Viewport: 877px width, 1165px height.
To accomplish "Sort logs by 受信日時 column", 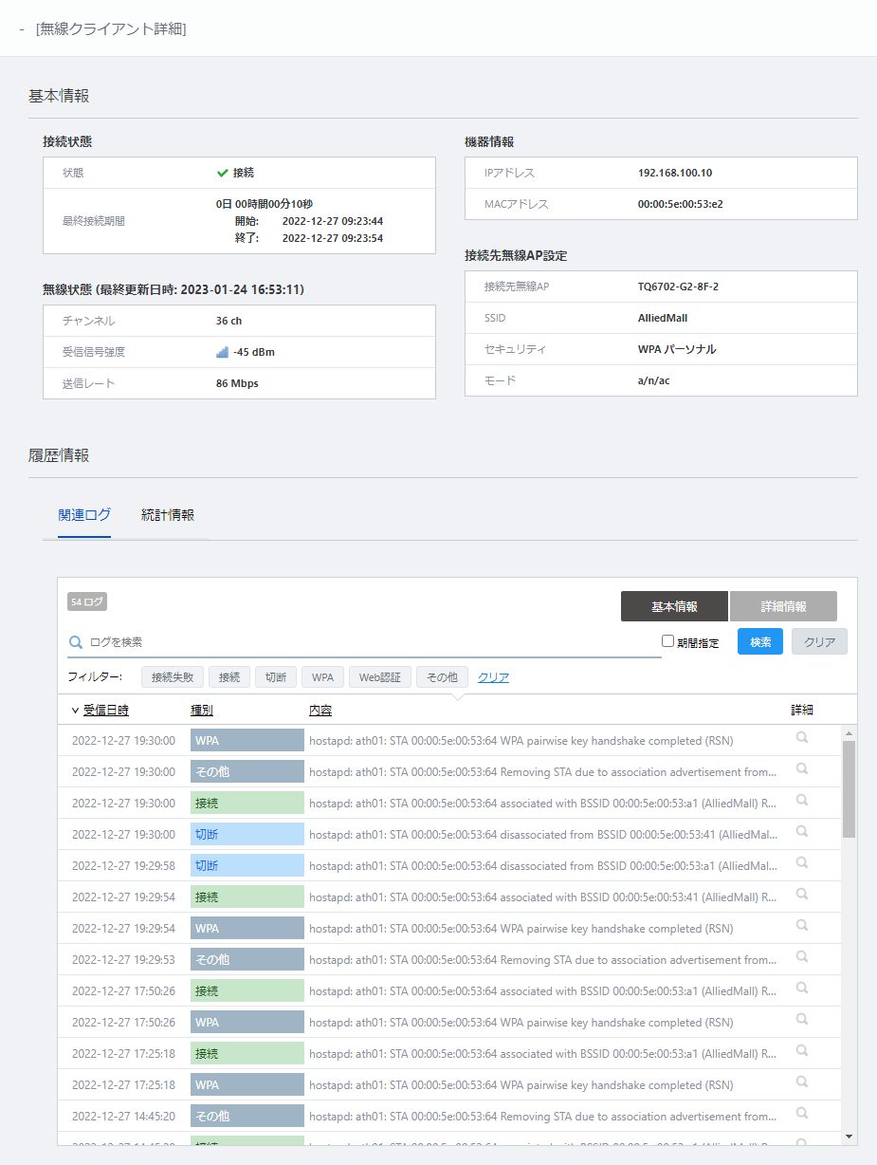I will pyautogui.click(x=105, y=711).
